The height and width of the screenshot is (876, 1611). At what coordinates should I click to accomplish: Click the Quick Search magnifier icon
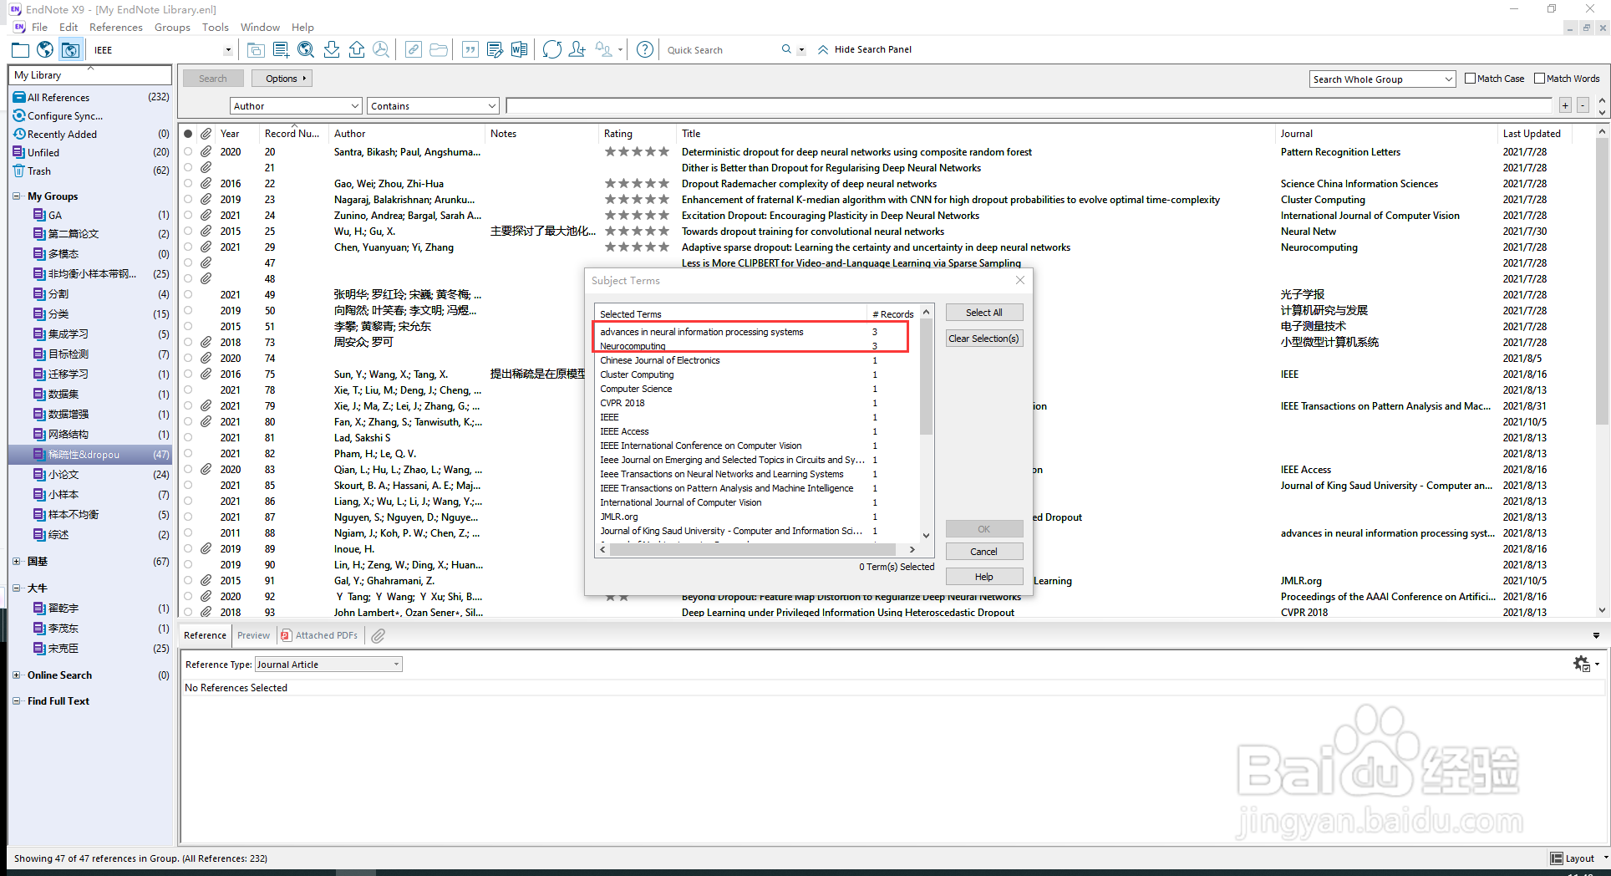pyautogui.click(x=786, y=49)
